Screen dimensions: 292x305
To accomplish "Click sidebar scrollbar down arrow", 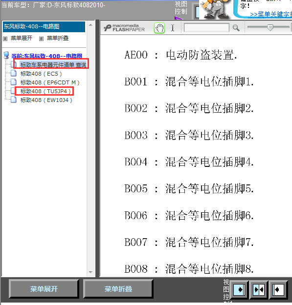I will pyautogui.click(x=90, y=272).
